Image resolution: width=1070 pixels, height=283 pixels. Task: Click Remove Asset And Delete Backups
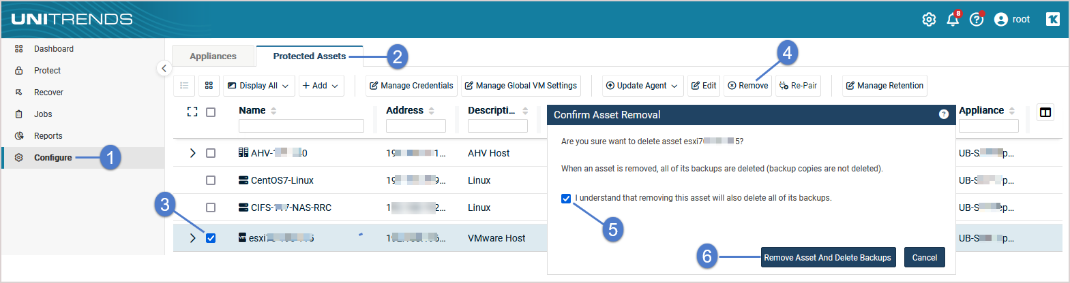[828, 257]
